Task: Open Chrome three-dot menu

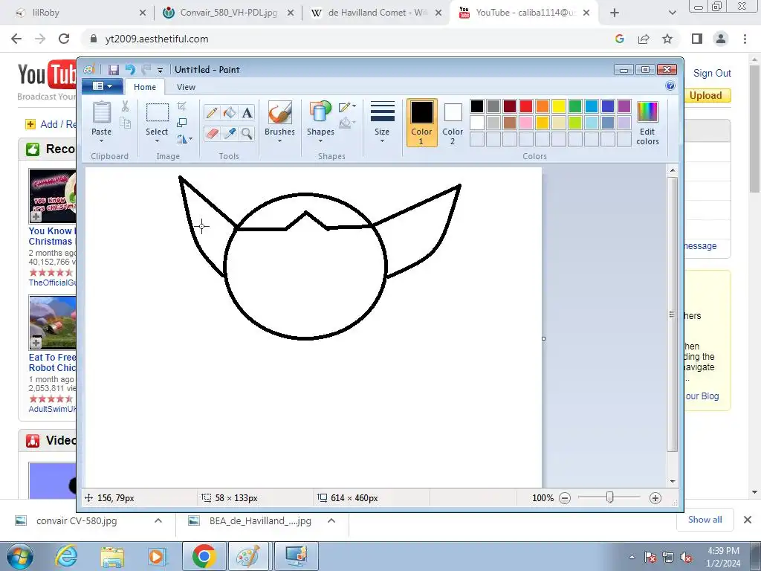Action: coord(745,39)
